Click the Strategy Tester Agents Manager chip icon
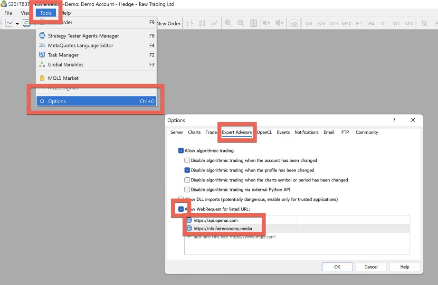Image resolution: width=438 pixels, height=285 pixels. click(x=42, y=36)
